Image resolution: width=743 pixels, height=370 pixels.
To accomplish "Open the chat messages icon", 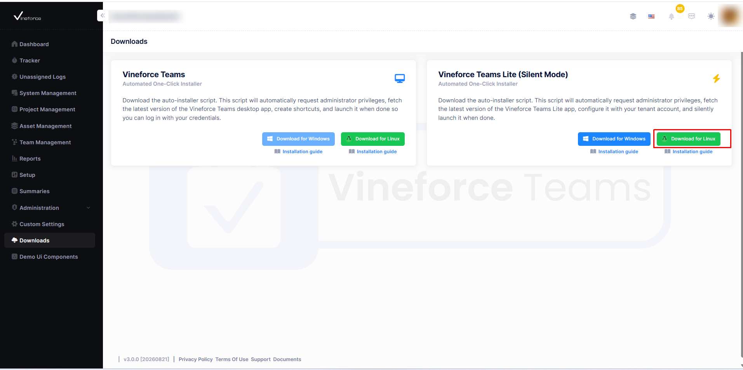I will (691, 16).
